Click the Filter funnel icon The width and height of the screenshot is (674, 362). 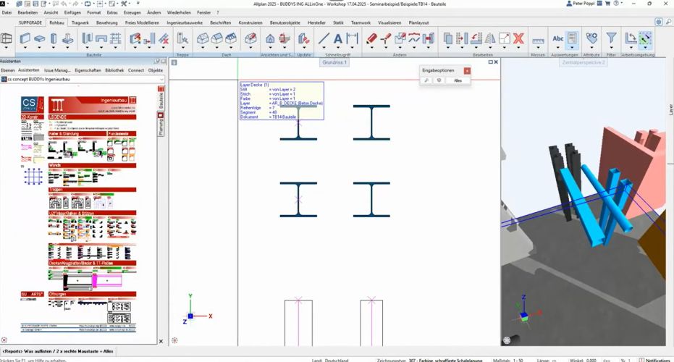(x=611, y=38)
